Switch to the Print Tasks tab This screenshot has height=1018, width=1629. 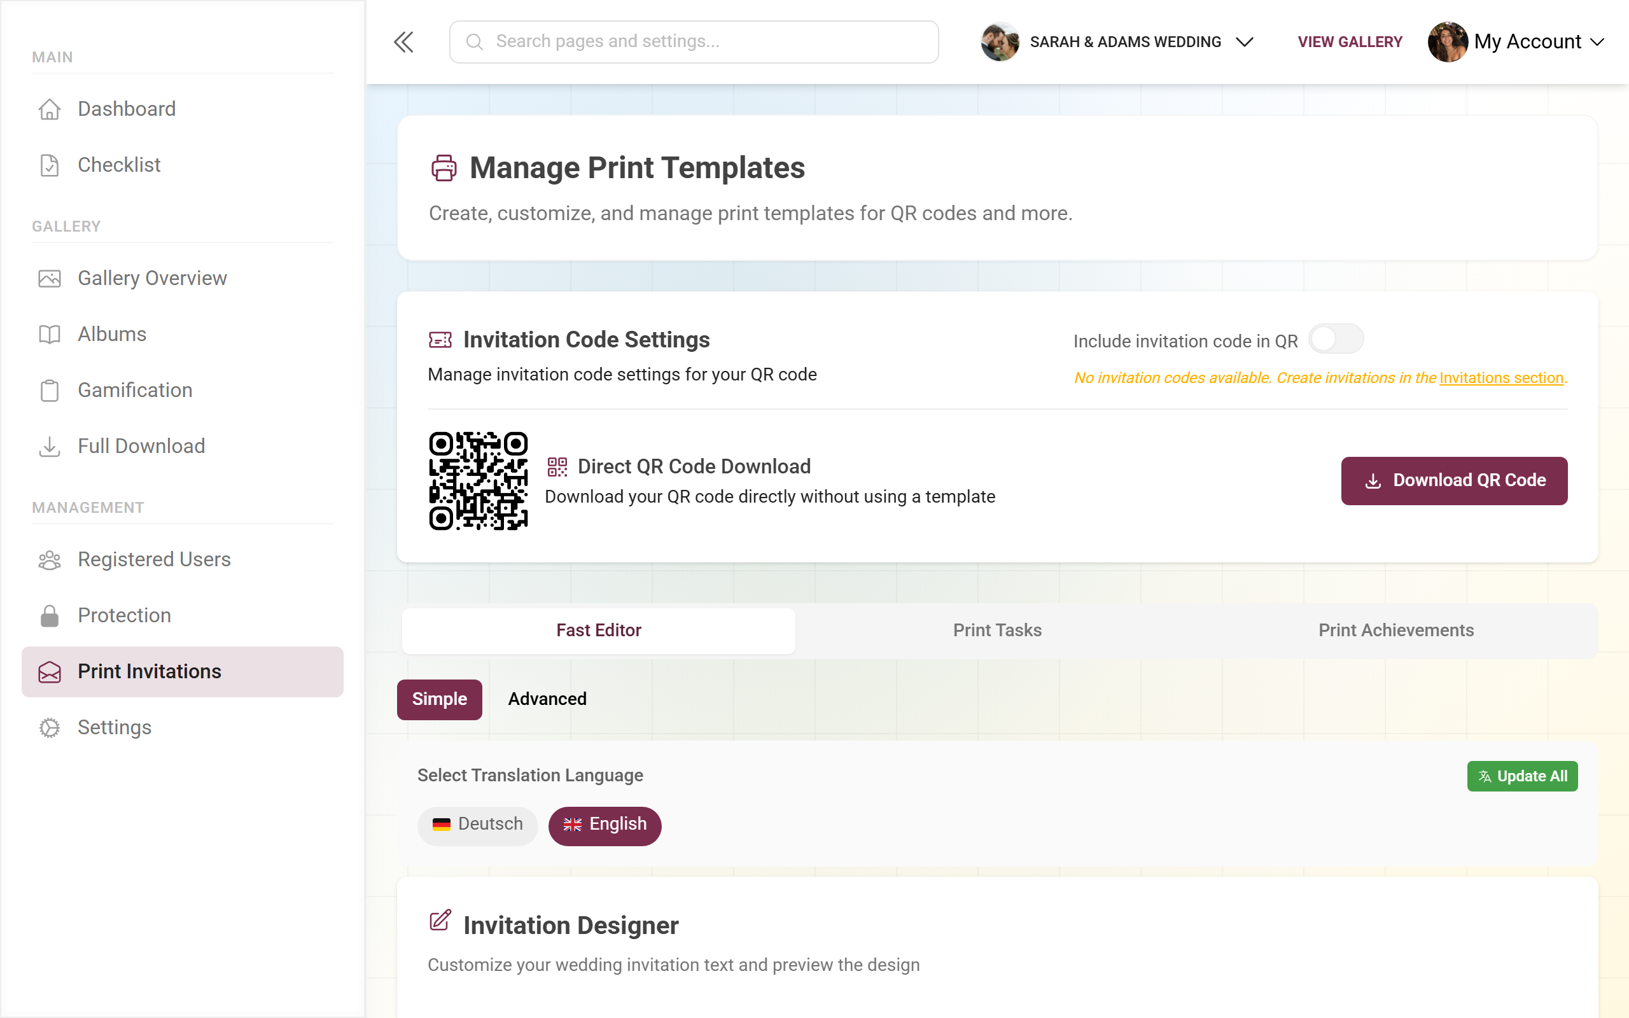coord(997,630)
